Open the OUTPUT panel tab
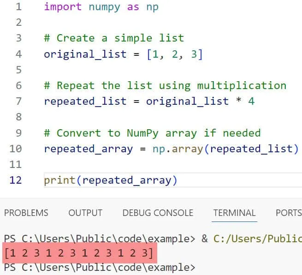Viewport: 302px width, 275px height. [85, 213]
